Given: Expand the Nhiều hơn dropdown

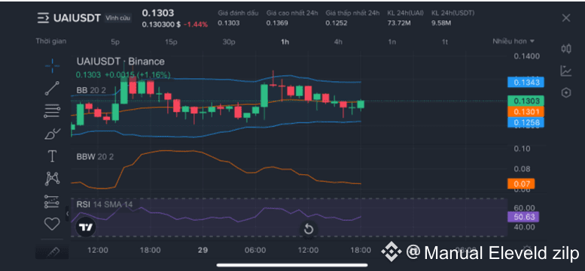Looking at the screenshot, I should coord(513,41).
